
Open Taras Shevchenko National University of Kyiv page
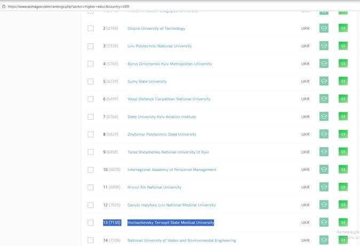(x=168, y=152)
